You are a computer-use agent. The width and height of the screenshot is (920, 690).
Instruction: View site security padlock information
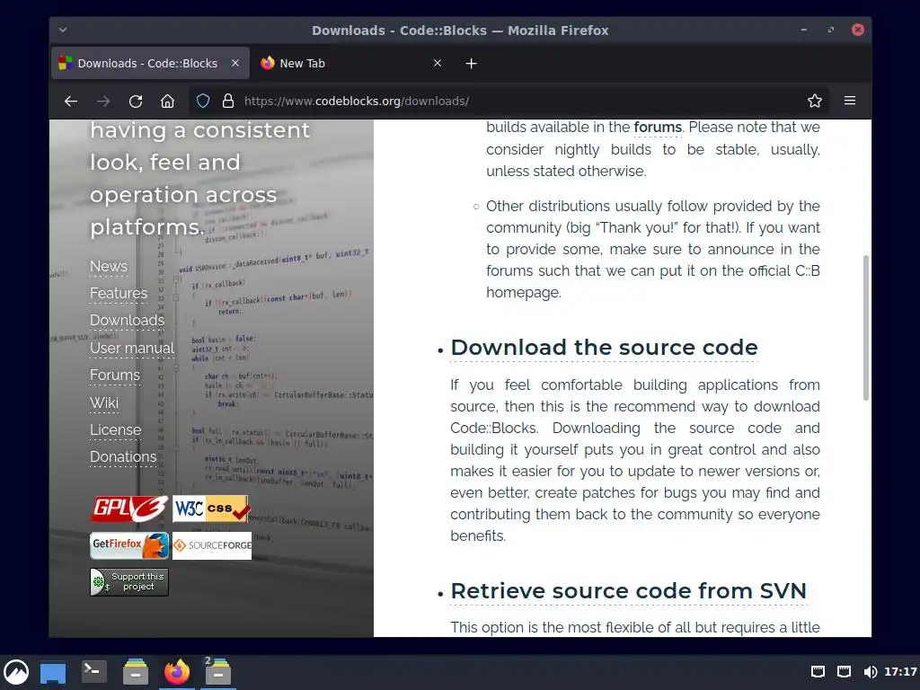click(228, 101)
